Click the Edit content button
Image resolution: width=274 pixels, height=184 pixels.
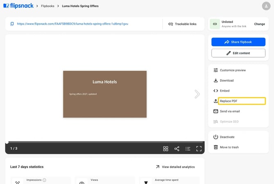pos(238,53)
